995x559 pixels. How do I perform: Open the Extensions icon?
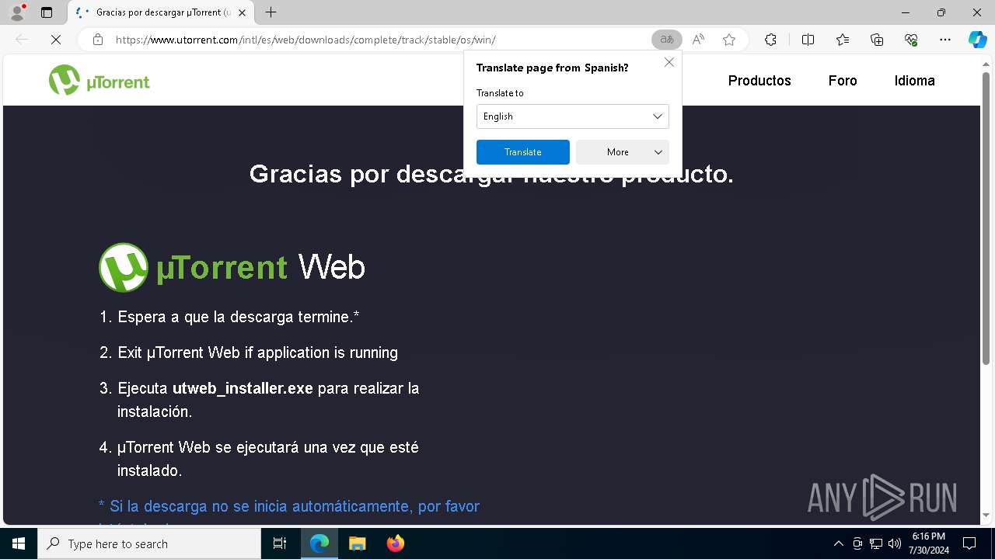770,40
